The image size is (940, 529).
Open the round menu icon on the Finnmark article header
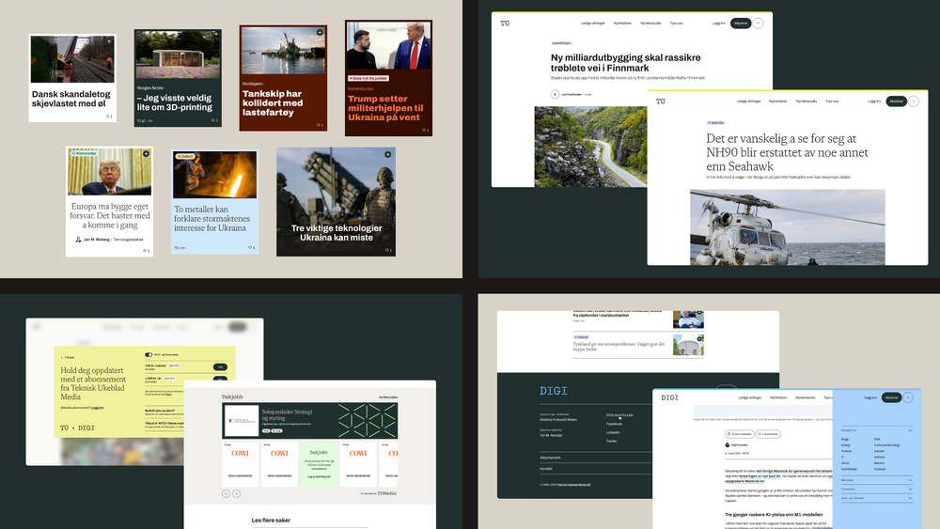pos(758,23)
